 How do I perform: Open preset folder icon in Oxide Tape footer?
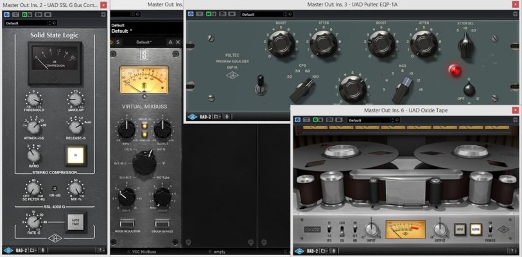point(324,251)
